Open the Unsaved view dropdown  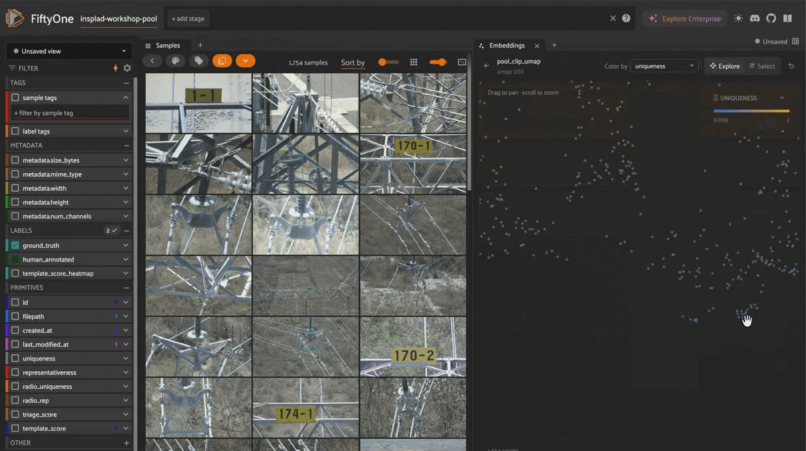[68, 51]
